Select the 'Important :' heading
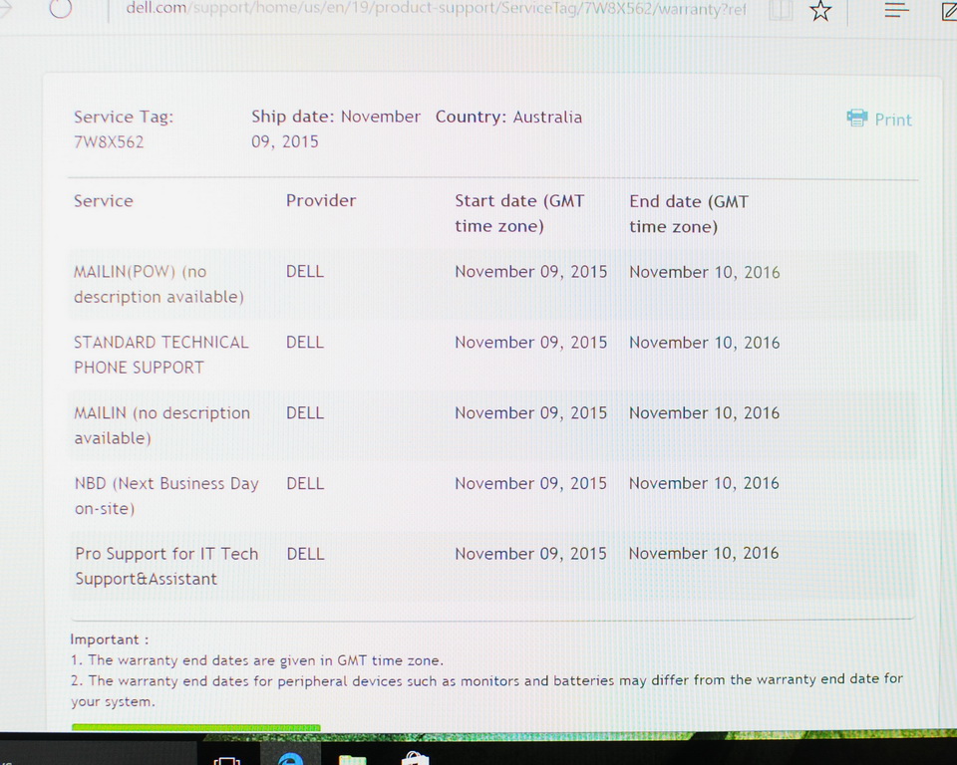This screenshot has height=765, width=957. click(110, 639)
